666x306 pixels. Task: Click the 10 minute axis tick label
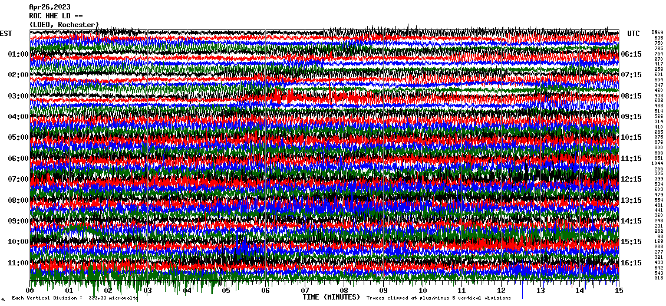point(423,291)
